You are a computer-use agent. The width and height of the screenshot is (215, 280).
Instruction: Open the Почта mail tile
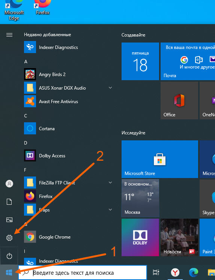[x=188, y=61]
